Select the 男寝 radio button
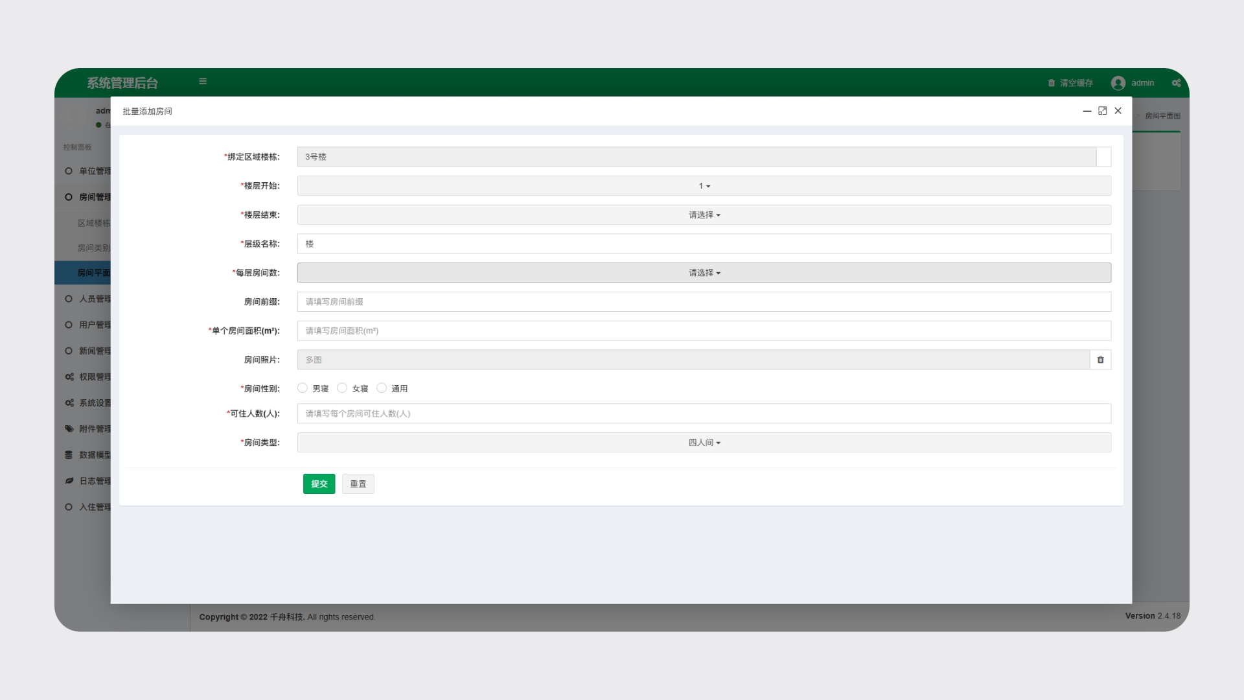The image size is (1244, 700). click(303, 388)
